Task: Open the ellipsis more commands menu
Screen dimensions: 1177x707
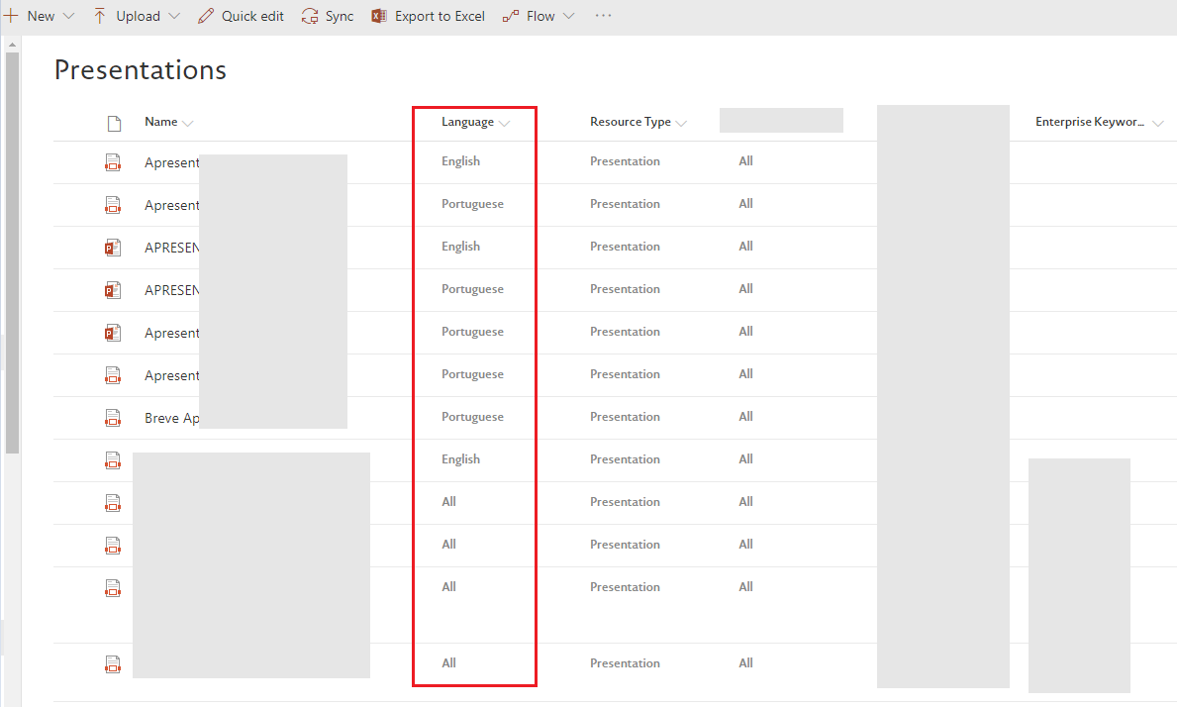Action: tap(603, 15)
